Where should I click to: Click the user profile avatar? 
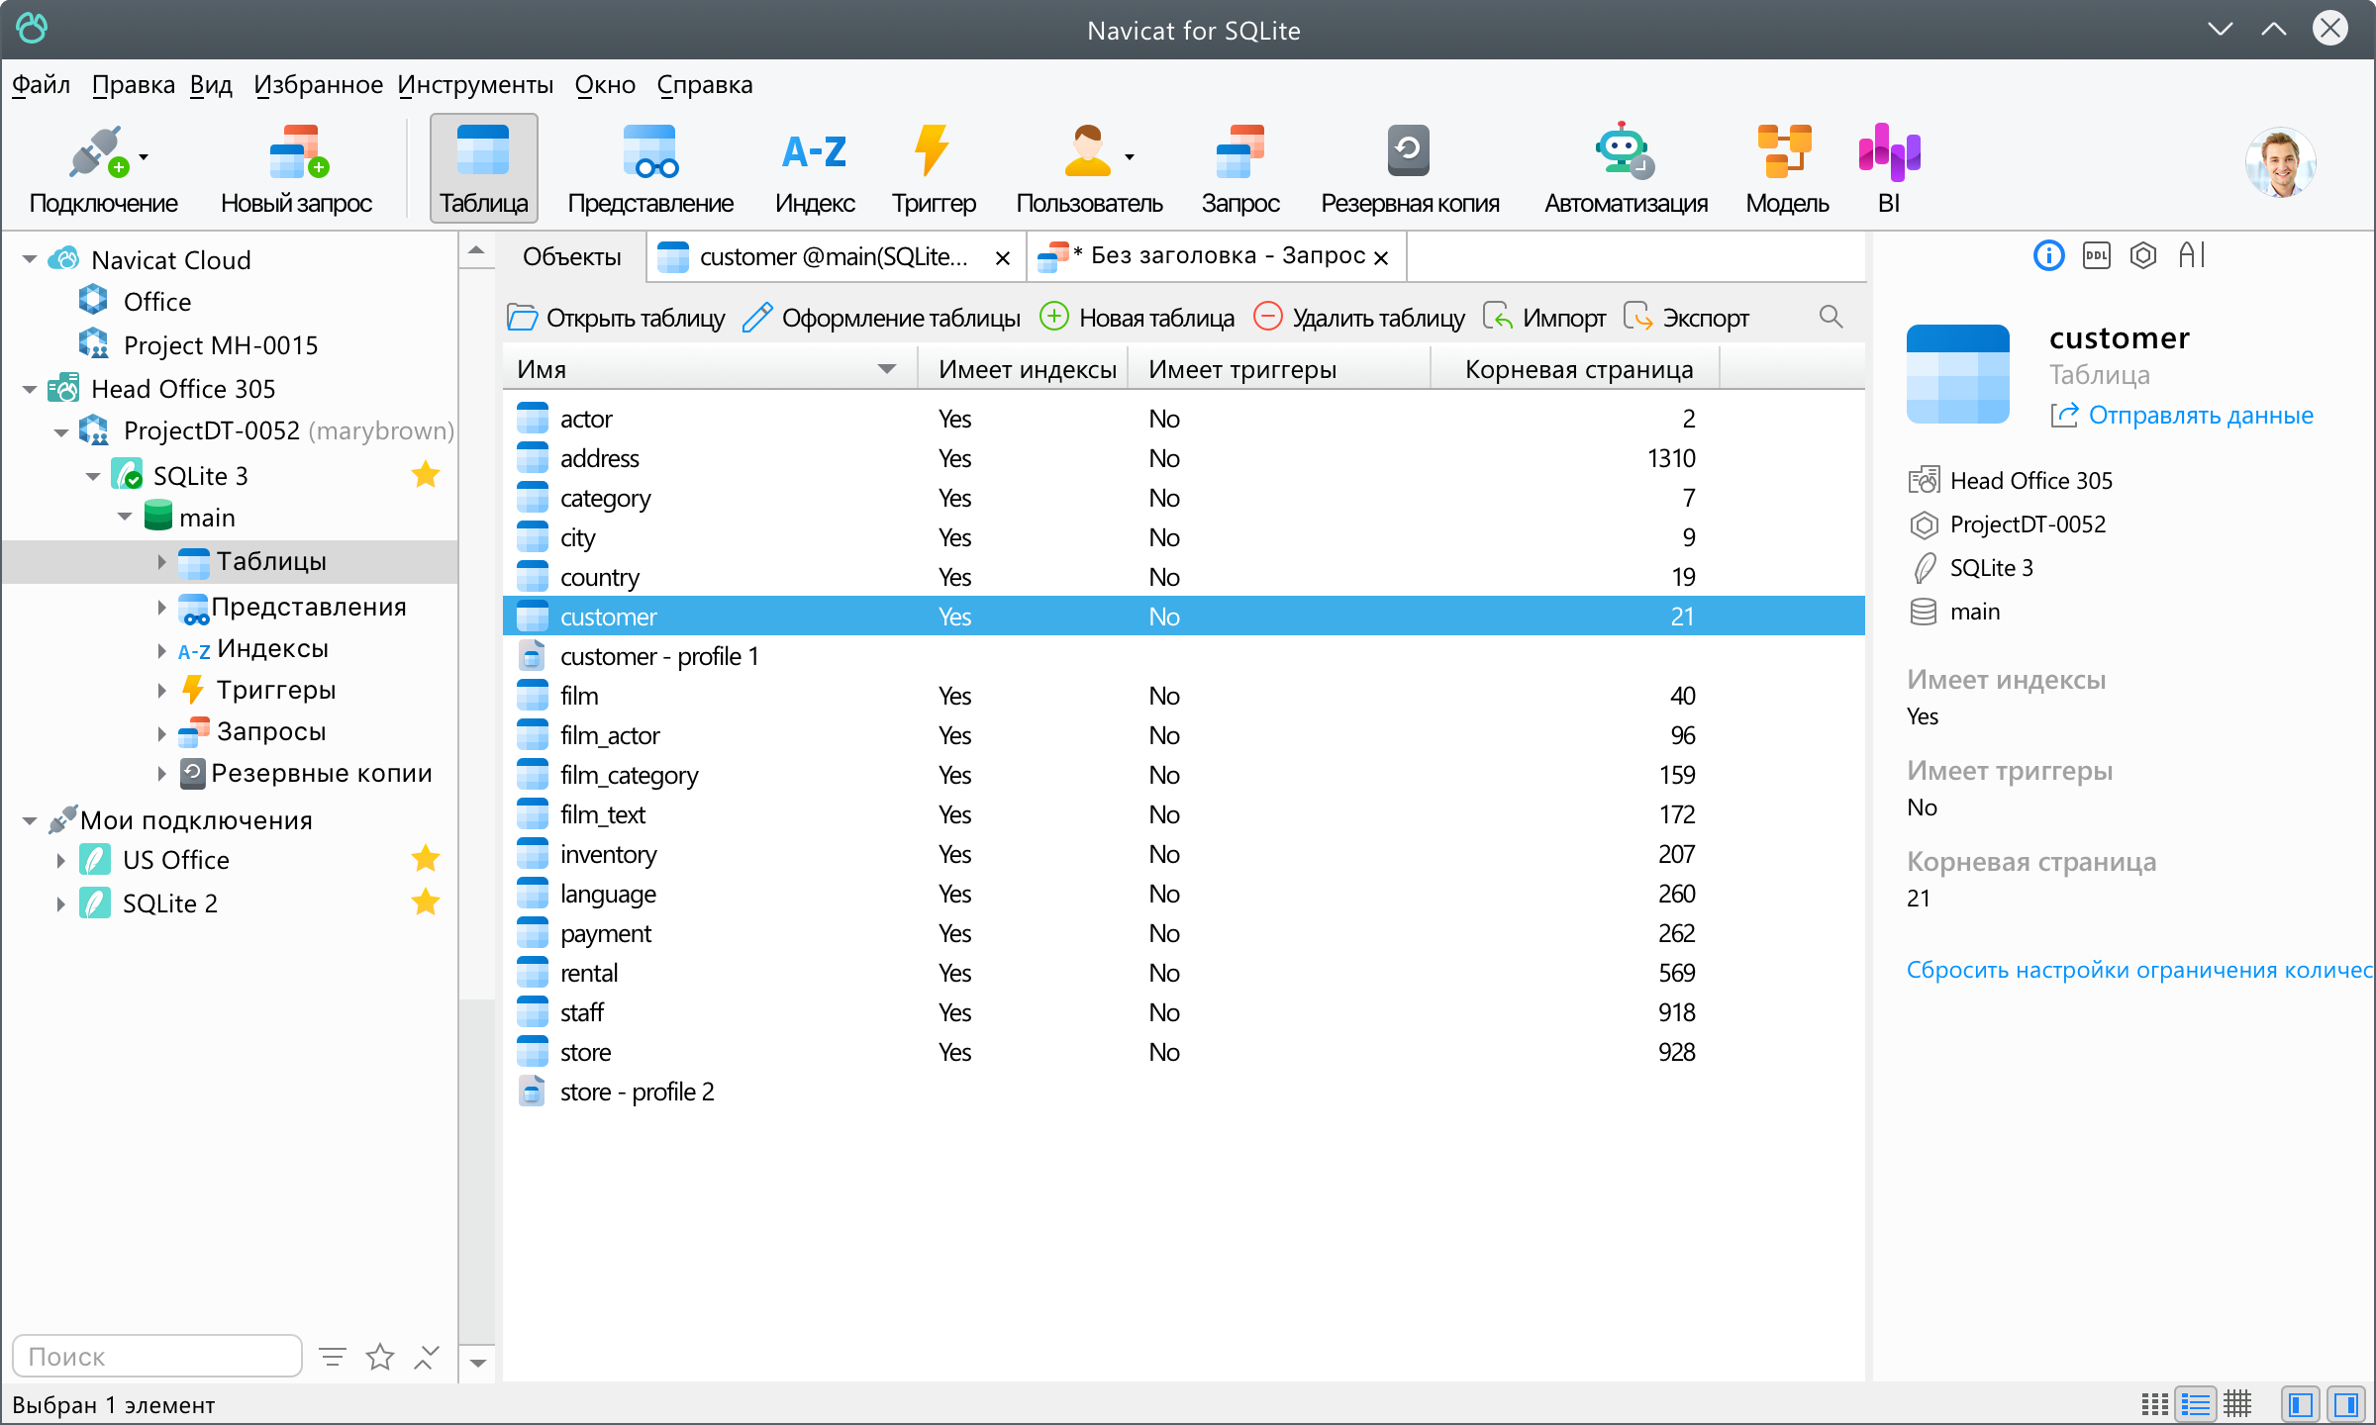click(2280, 162)
